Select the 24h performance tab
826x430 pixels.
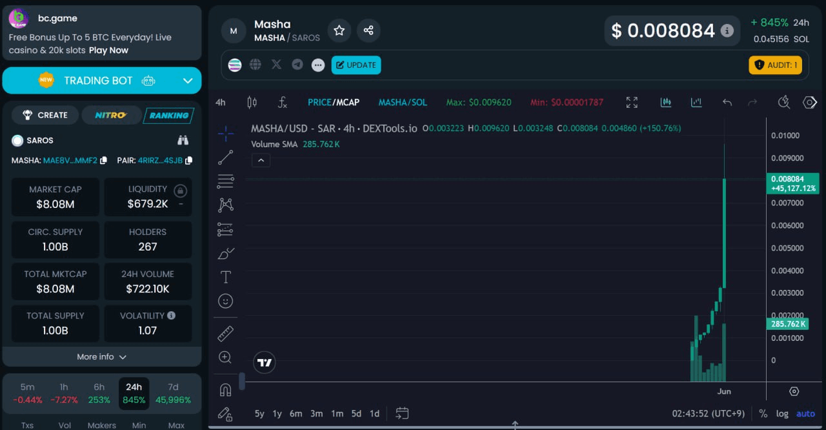[x=134, y=393]
